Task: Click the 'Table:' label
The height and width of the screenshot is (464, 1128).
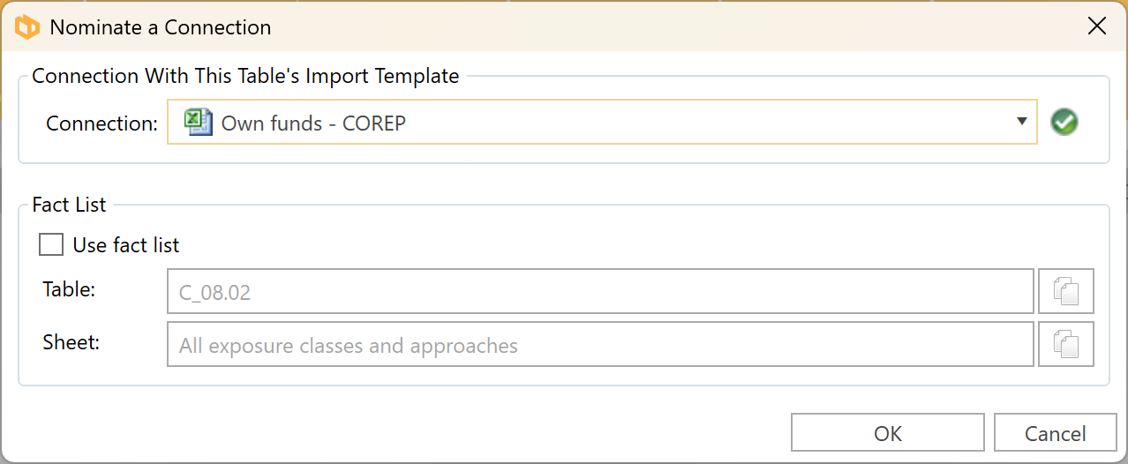Action: (x=69, y=289)
